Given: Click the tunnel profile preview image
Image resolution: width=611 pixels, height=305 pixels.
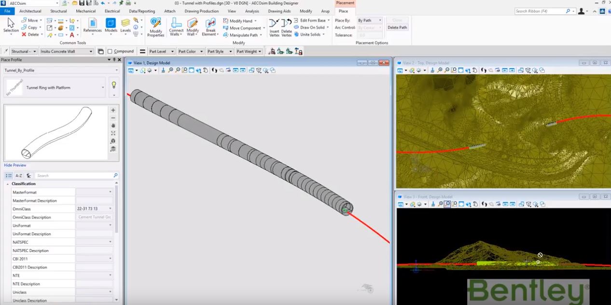Looking at the screenshot, I should pyautogui.click(x=56, y=133).
